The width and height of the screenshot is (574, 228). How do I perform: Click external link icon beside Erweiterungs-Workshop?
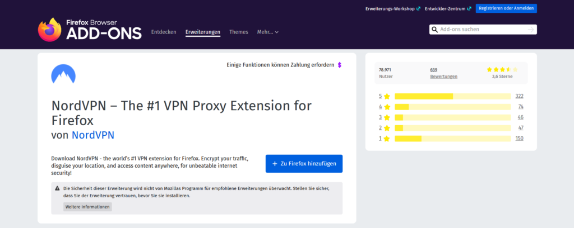point(418,8)
